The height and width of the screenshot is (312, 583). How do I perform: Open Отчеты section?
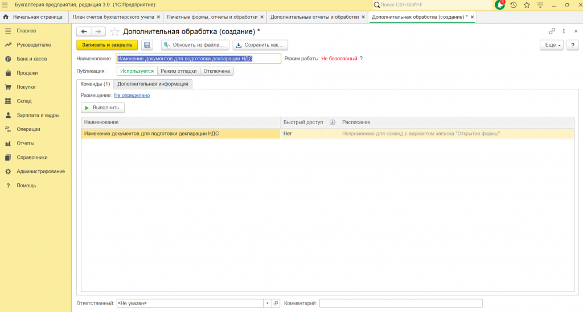click(25, 143)
